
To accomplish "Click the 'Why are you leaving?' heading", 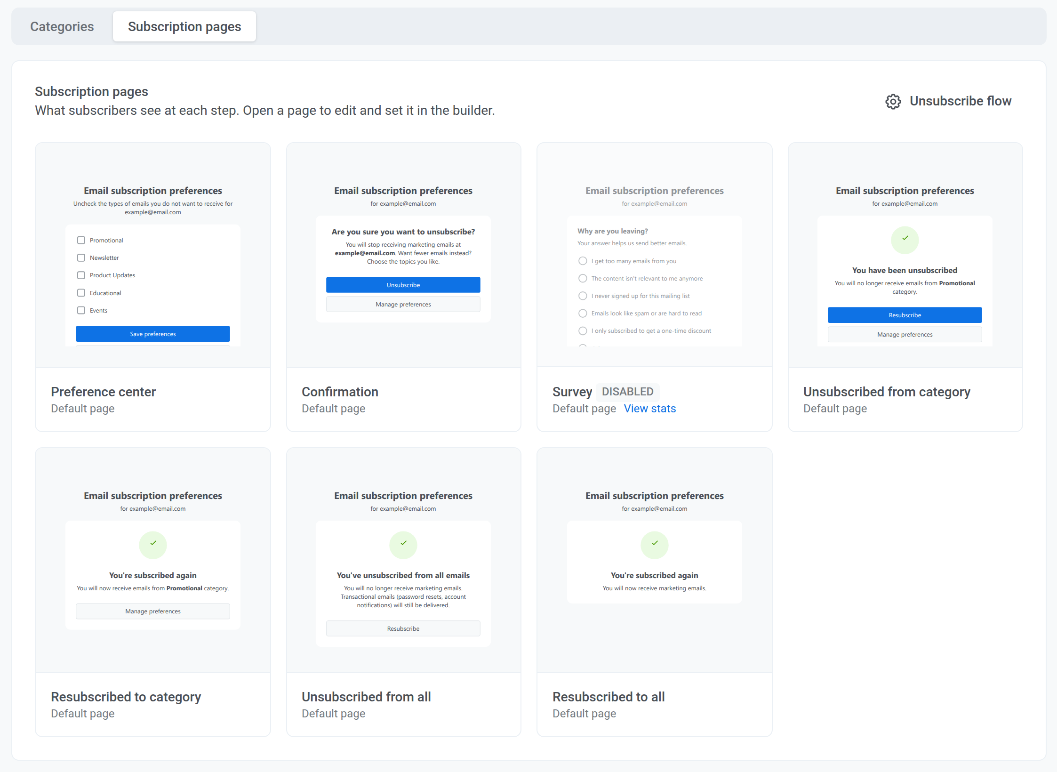I will pos(612,231).
